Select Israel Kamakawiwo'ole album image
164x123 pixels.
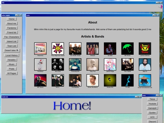145,80
